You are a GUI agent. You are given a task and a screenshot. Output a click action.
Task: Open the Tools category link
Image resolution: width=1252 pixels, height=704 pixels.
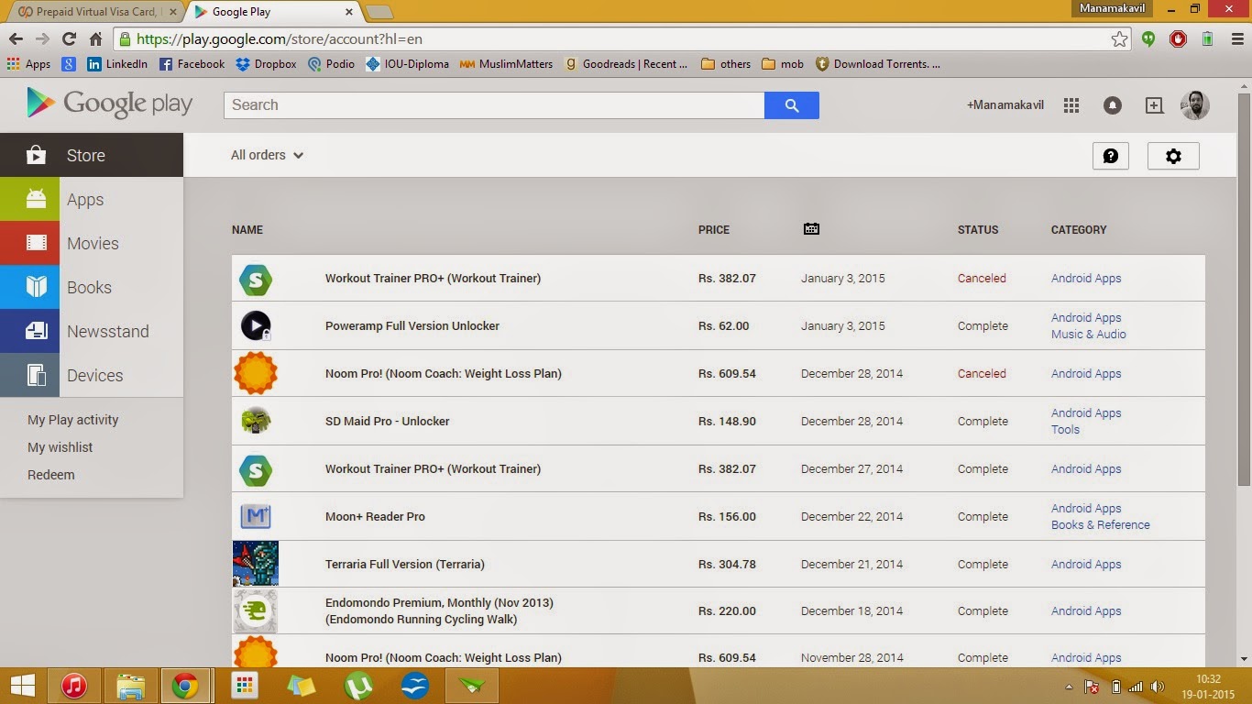(x=1065, y=430)
